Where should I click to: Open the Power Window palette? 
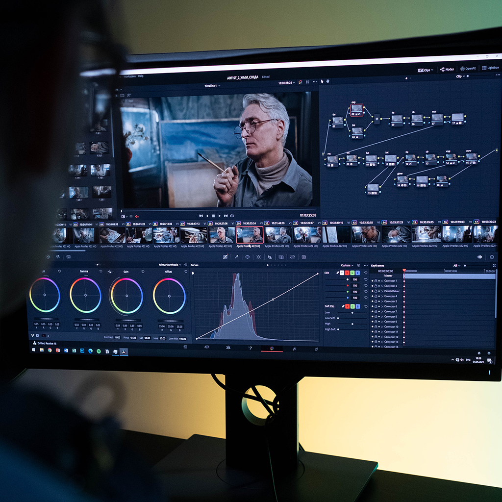(248, 257)
